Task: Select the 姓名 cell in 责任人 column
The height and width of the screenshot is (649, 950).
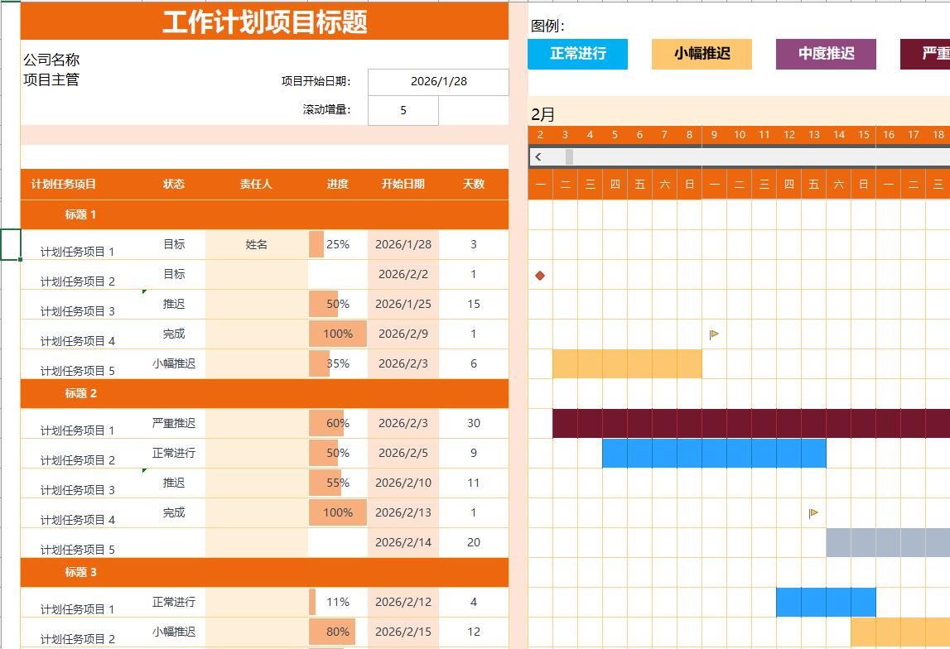Action: point(256,245)
